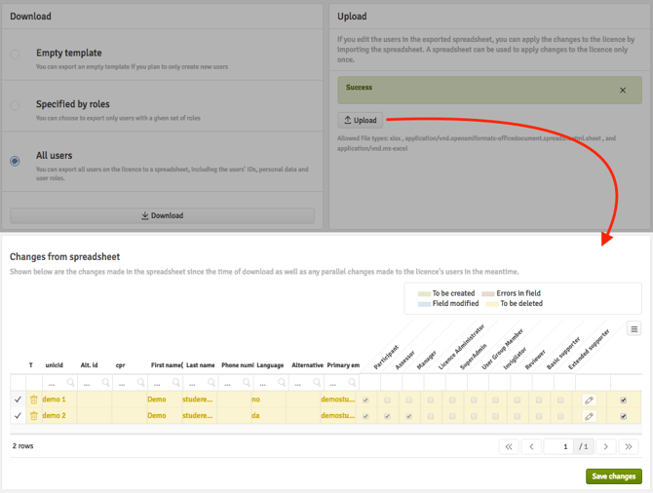Select the All users radio option
Screen dimensions: 653x493
pos(15,161)
